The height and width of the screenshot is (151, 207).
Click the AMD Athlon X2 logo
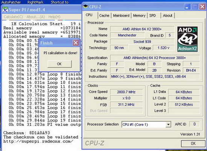pyautogui.click(x=187, y=39)
